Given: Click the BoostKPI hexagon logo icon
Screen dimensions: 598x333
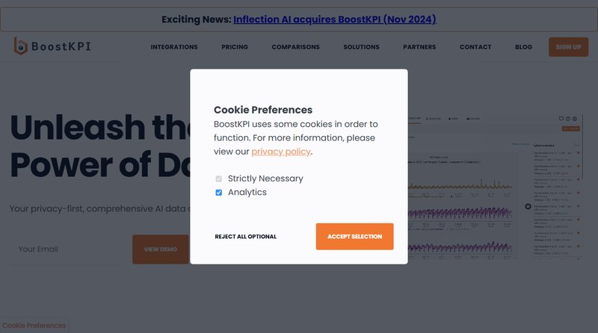Looking at the screenshot, I should click(x=21, y=46).
